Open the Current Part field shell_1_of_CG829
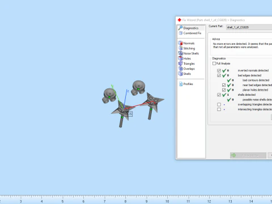 pyautogui.click(x=249, y=27)
